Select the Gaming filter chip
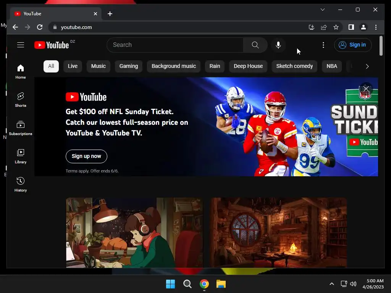Viewport: 391px width, 293px height. pyautogui.click(x=128, y=66)
